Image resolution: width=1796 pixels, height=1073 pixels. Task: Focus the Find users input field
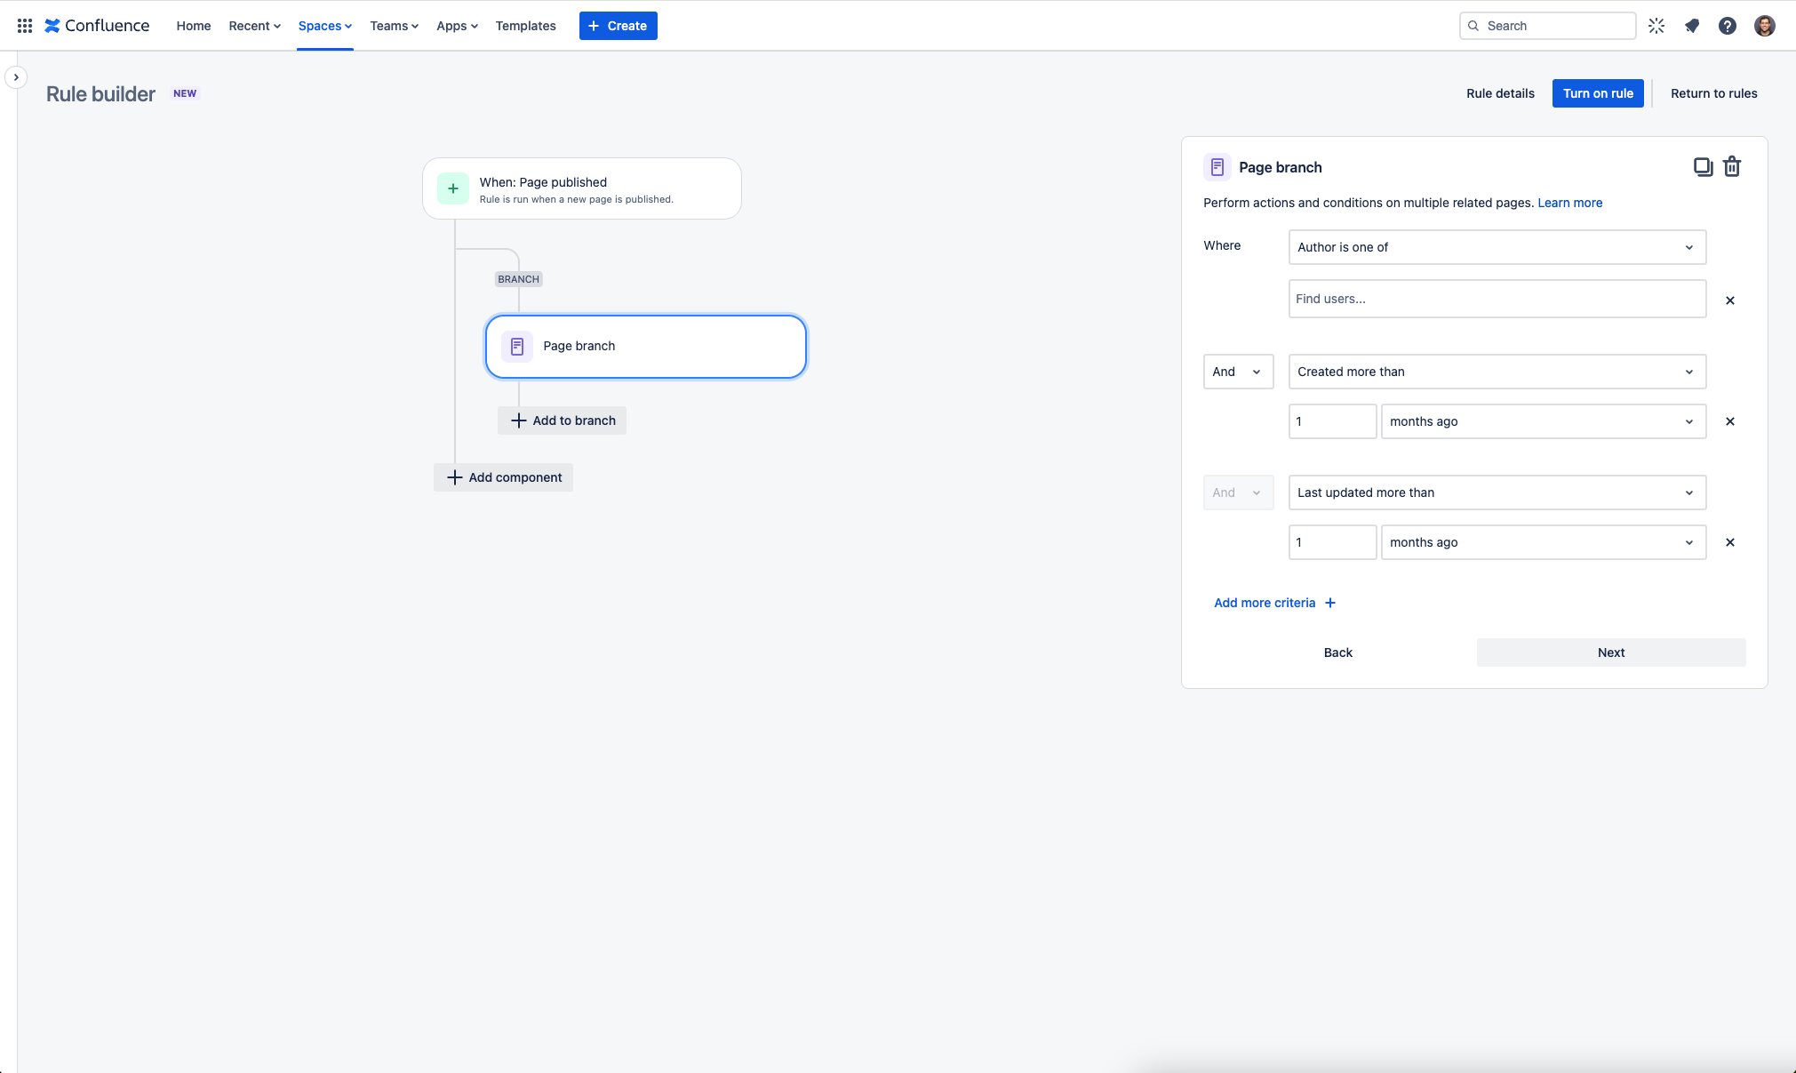(1497, 299)
